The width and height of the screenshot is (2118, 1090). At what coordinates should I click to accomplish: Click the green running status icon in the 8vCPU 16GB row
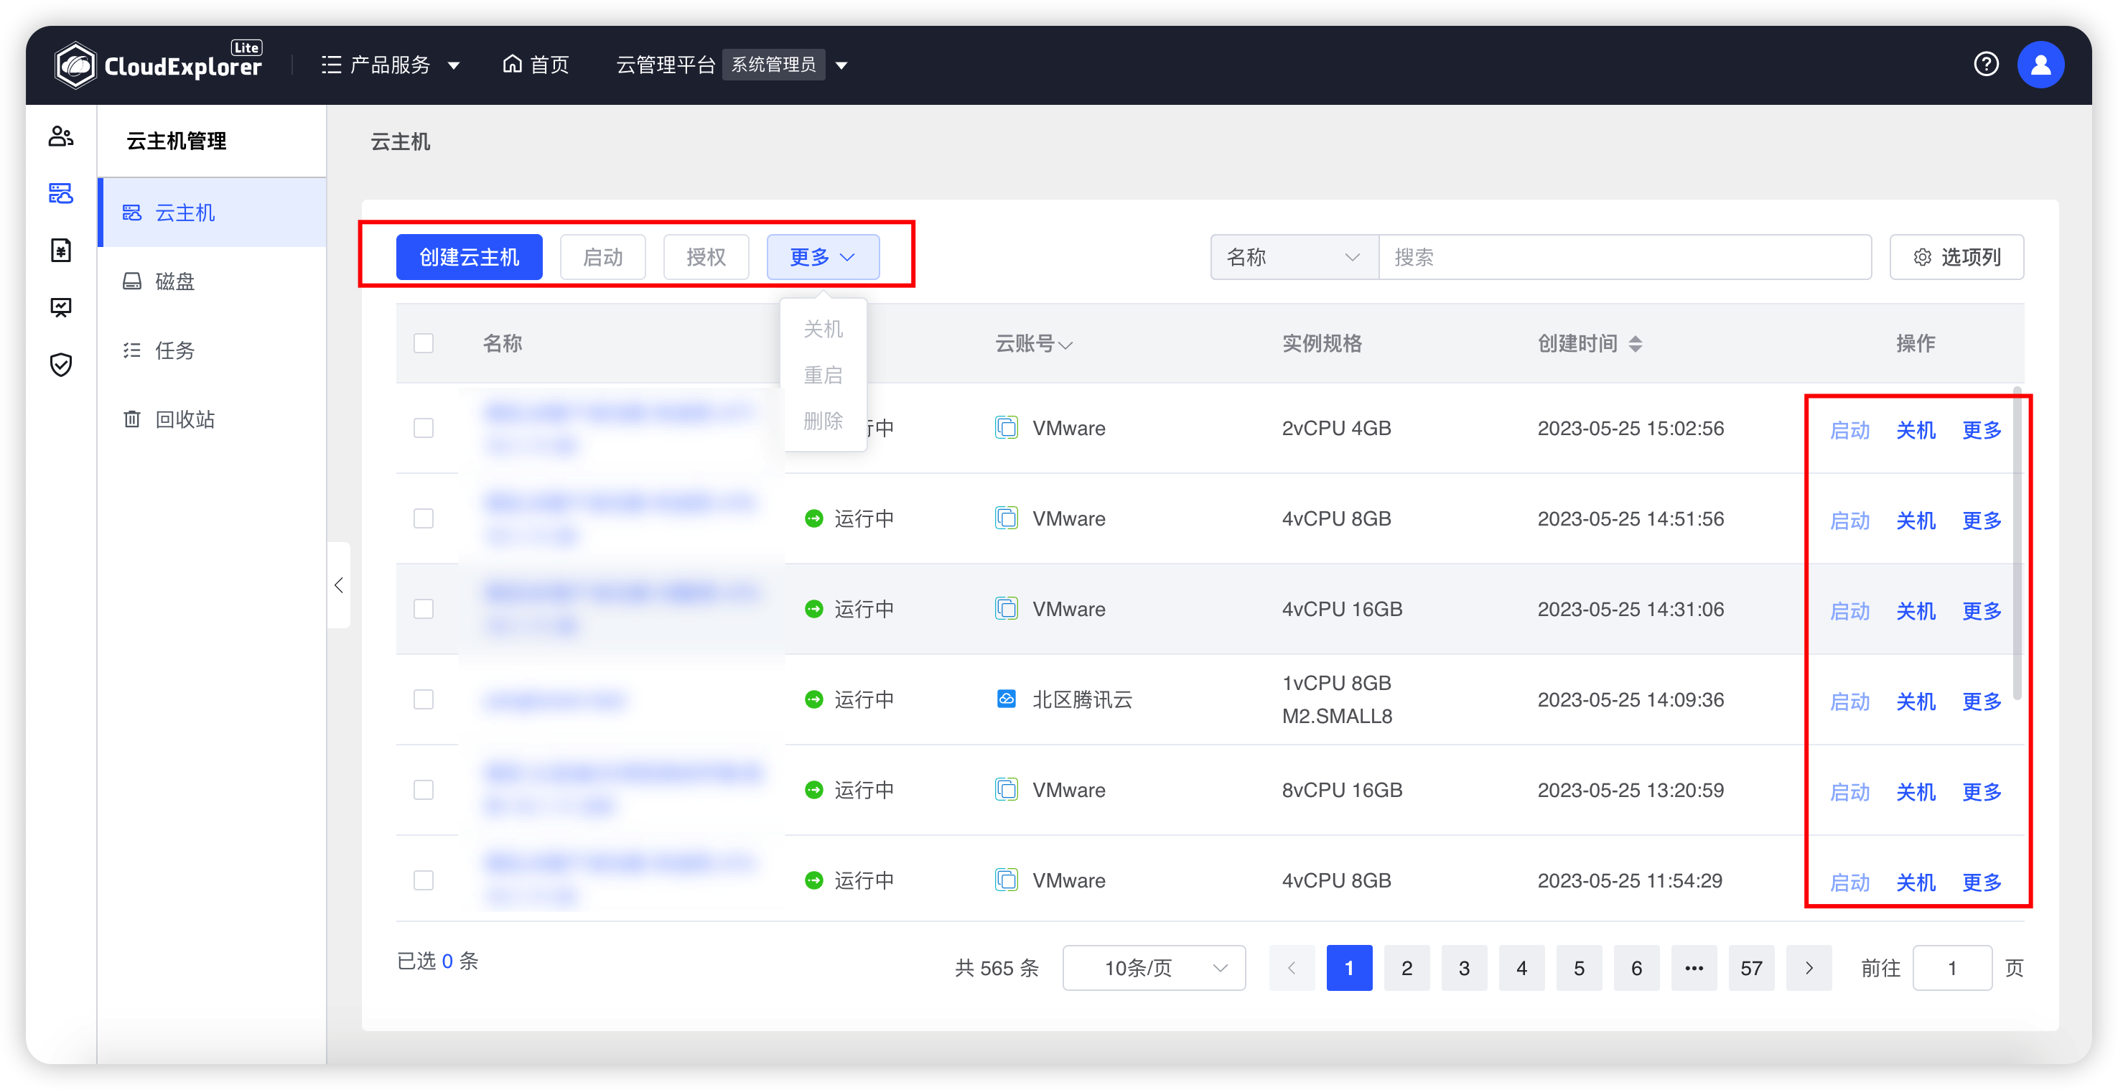click(x=813, y=789)
